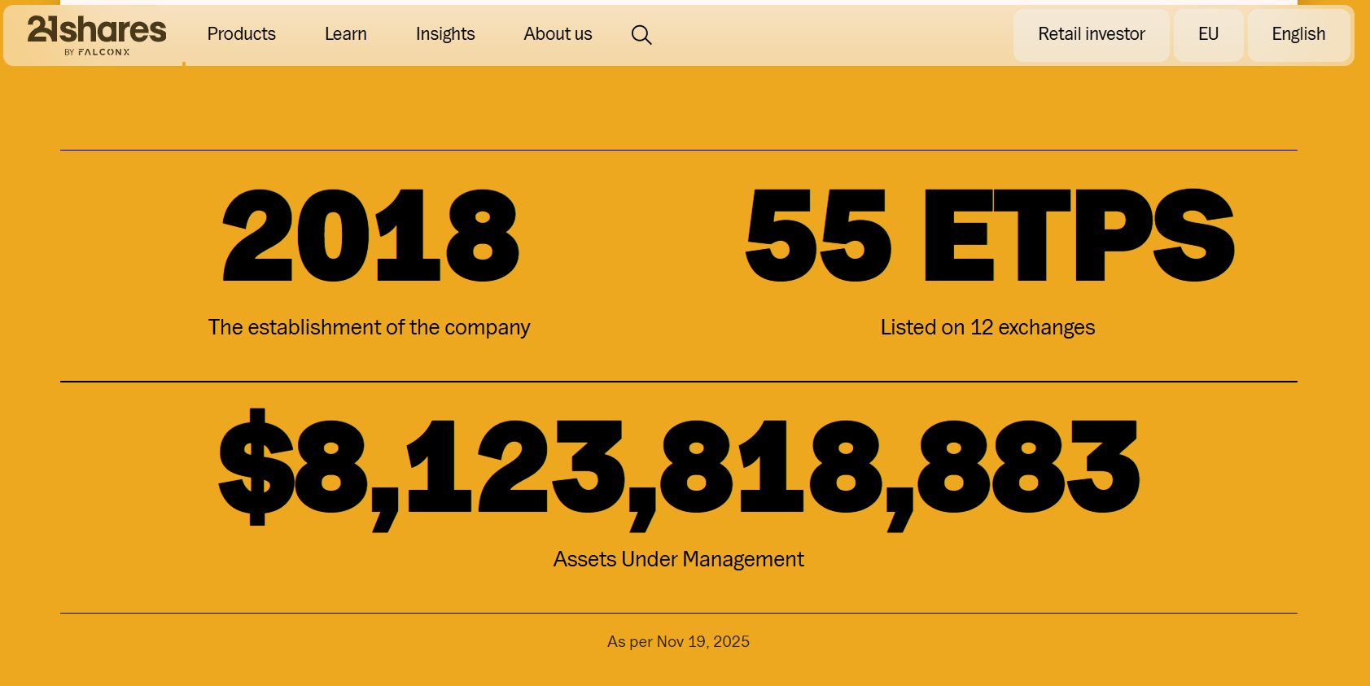Click the 55 ETPS headline
The width and height of the screenshot is (1370, 686).
point(989,236)
